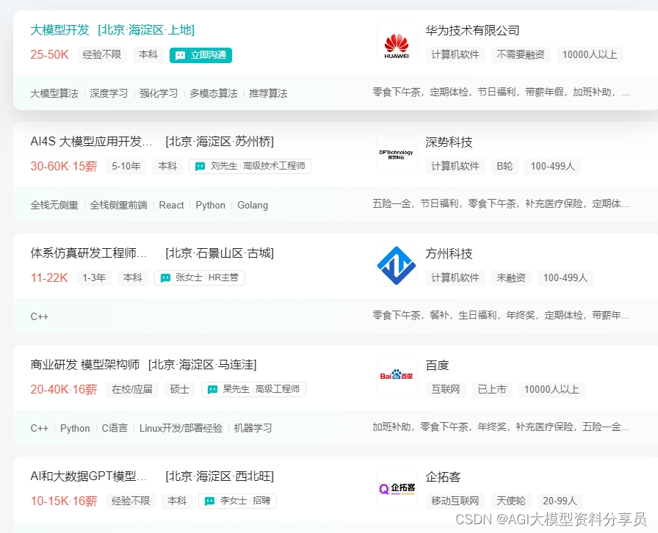This screenshot has width=658, height=533.
Task: Click the 全栈侧重前端 skill tag
Action: click(x=119, y=206)
